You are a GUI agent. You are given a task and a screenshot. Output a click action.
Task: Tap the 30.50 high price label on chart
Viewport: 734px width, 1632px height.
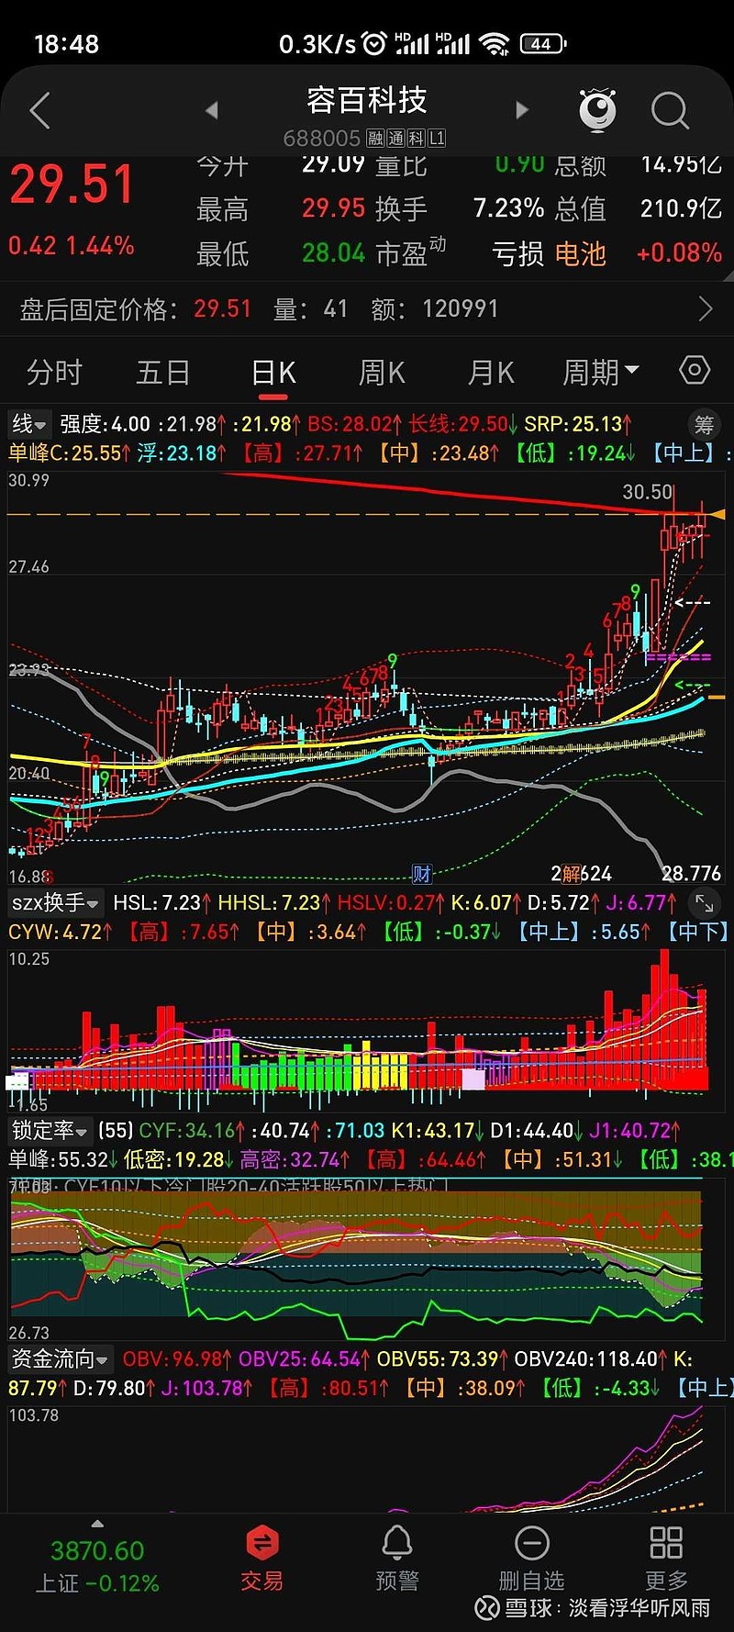click(648, 492)
